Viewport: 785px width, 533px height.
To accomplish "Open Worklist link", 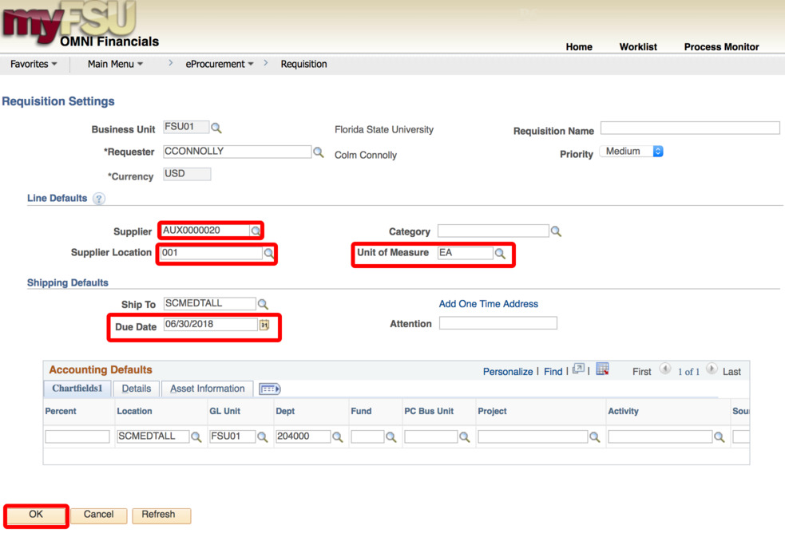I will [x=638, y=46].
